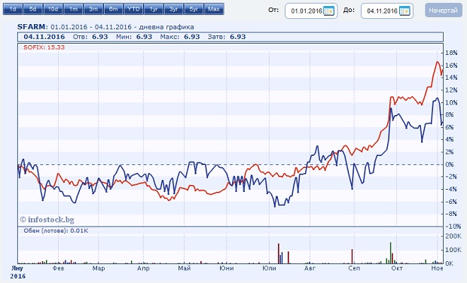This screenshot has width=467, height=283.
Task: Click the 0% baseline axis label
Action: point(450,164)
